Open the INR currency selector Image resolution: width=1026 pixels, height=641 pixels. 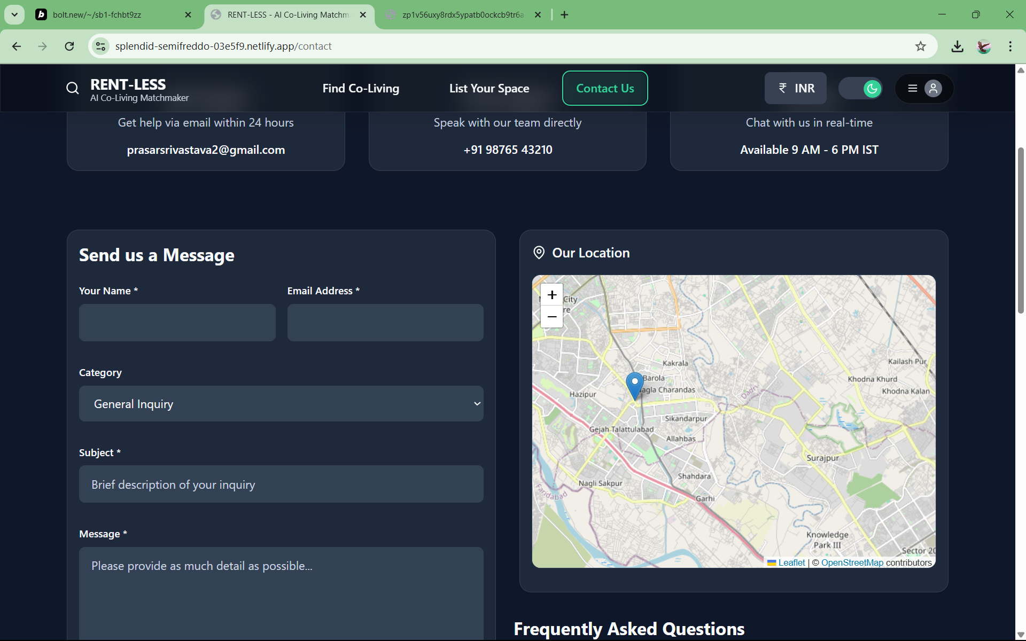tap(795, 88)
